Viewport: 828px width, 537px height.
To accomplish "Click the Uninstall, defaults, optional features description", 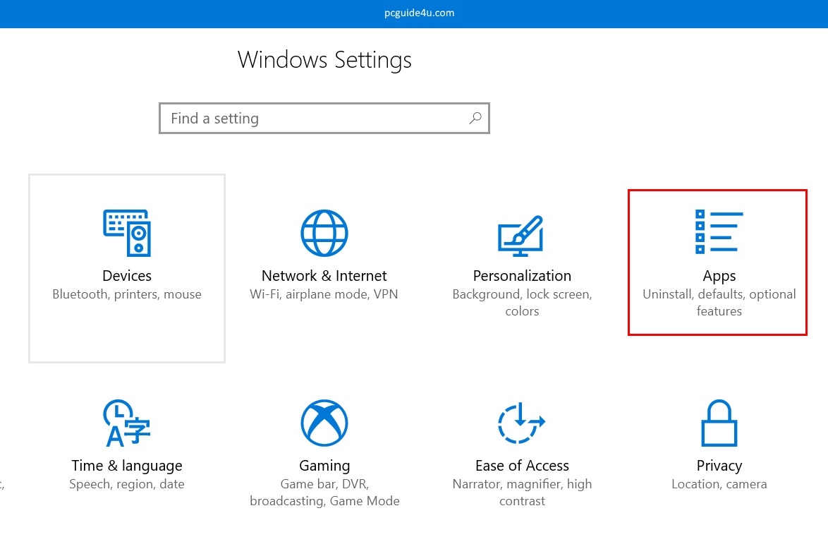I will point(719,303).
